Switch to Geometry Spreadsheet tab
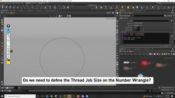This screenshot has height=98, width=175. 50,11
